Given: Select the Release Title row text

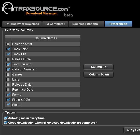Looking at the screenshot, I should click(x=21, y=59).
